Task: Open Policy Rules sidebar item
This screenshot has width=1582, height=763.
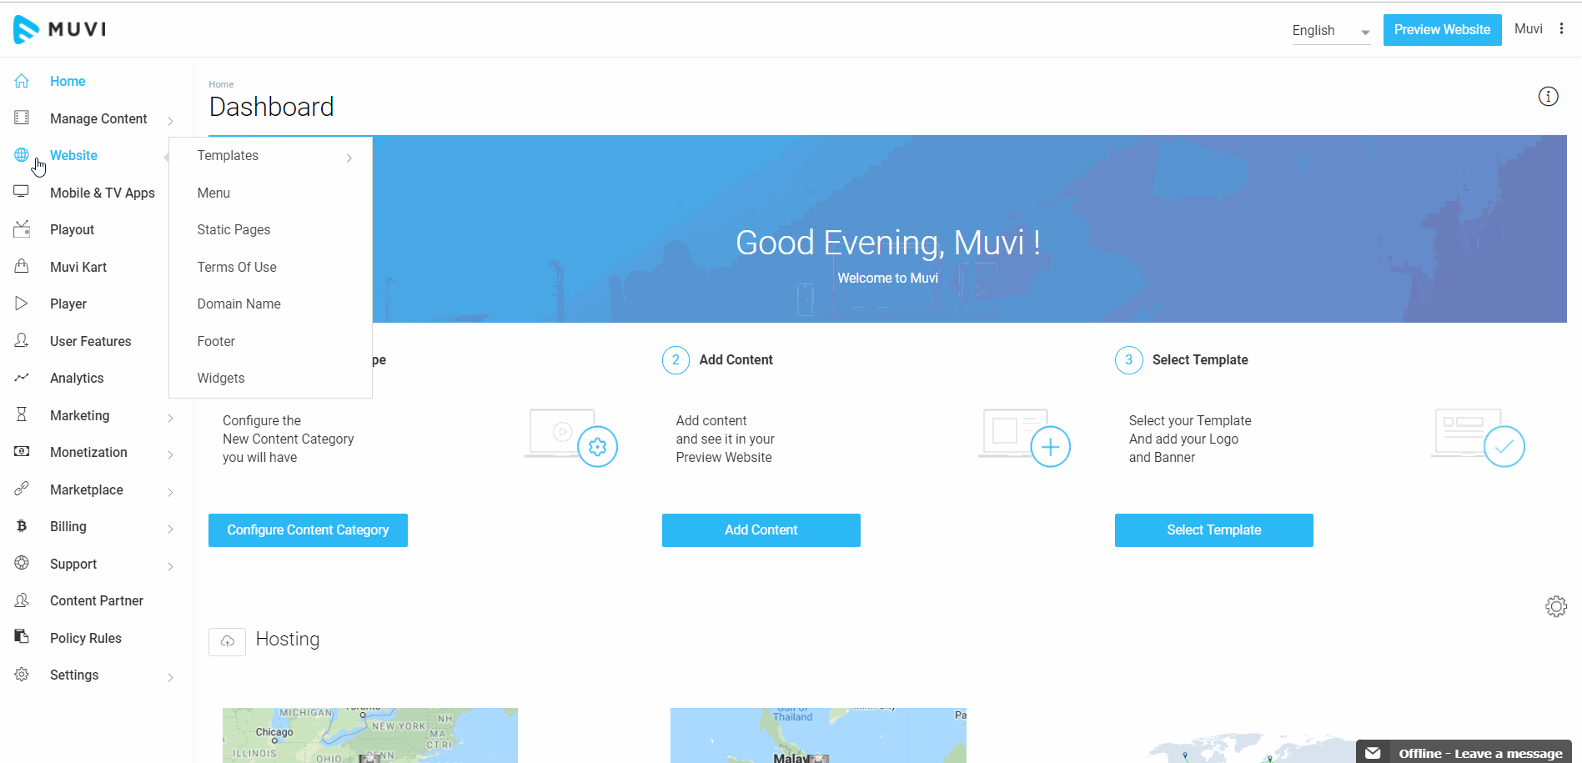Action: (x=86, y=638)
